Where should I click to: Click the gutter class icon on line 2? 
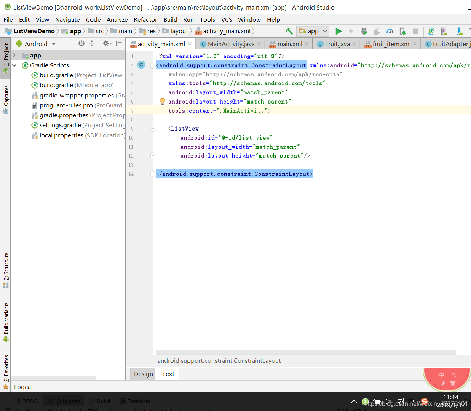(x=141, y=65)
